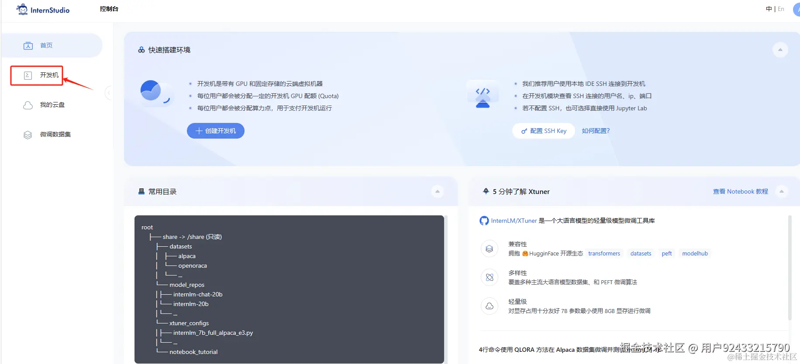Click 'internlm_7b_full_alpaca_e3.py' tree entry
Screen dimensions: 800x364
[213, 333]
